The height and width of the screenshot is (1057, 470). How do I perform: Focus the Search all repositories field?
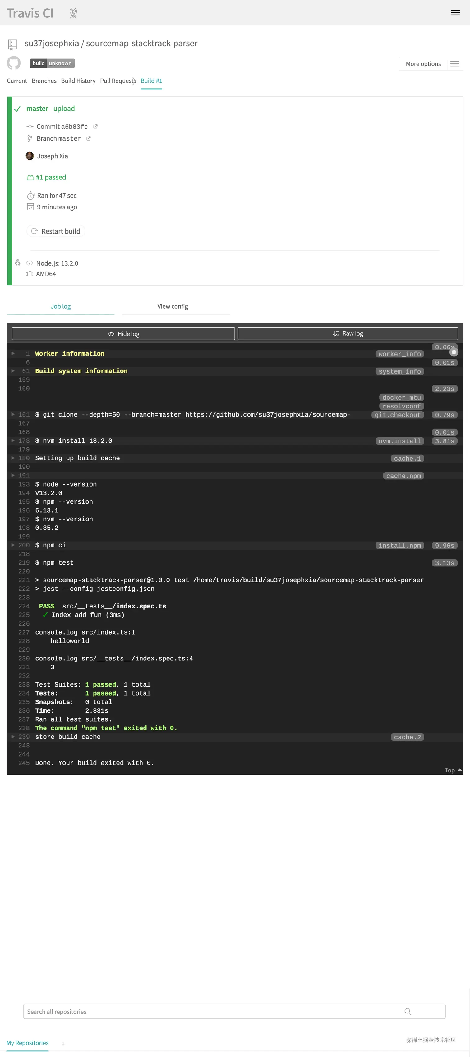(234, 1012)
